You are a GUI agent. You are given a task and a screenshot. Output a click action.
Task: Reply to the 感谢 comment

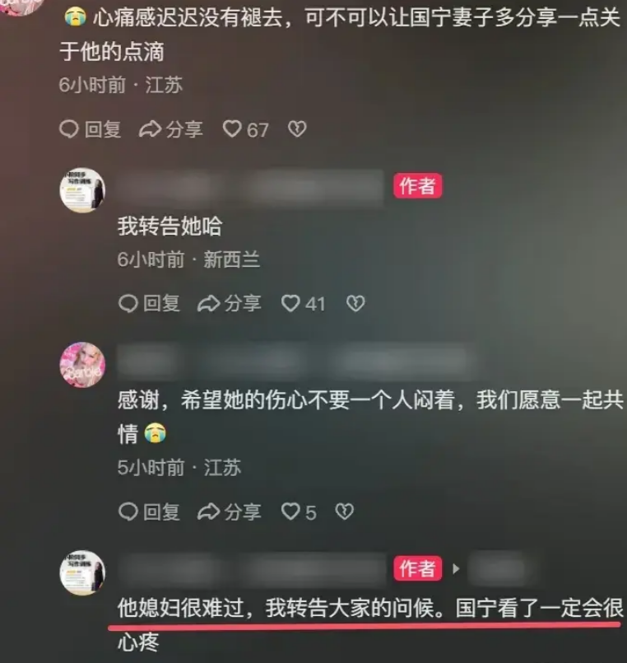149,511
